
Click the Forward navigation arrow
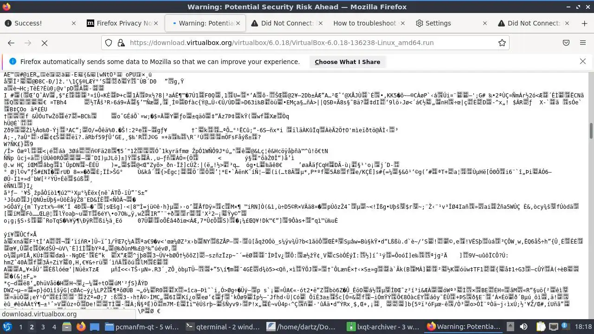(x=28, y=43)
